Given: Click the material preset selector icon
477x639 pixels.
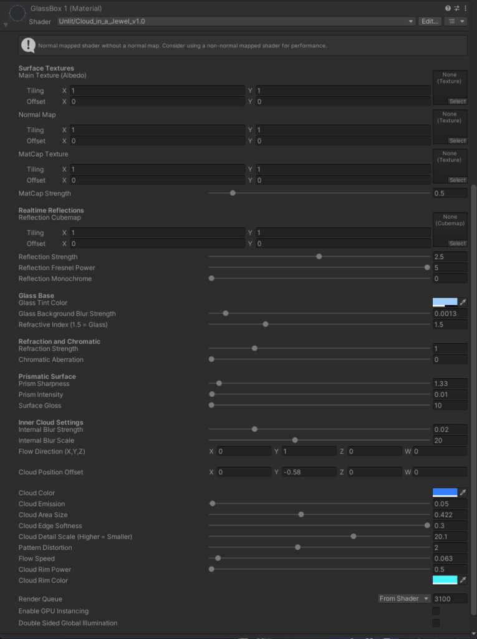Looking at the screenshot, I should (x=456, y=8).
